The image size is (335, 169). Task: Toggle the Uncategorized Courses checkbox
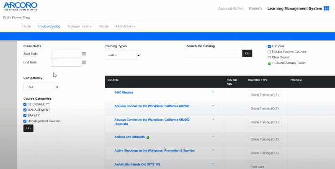(x=25, y=121)
